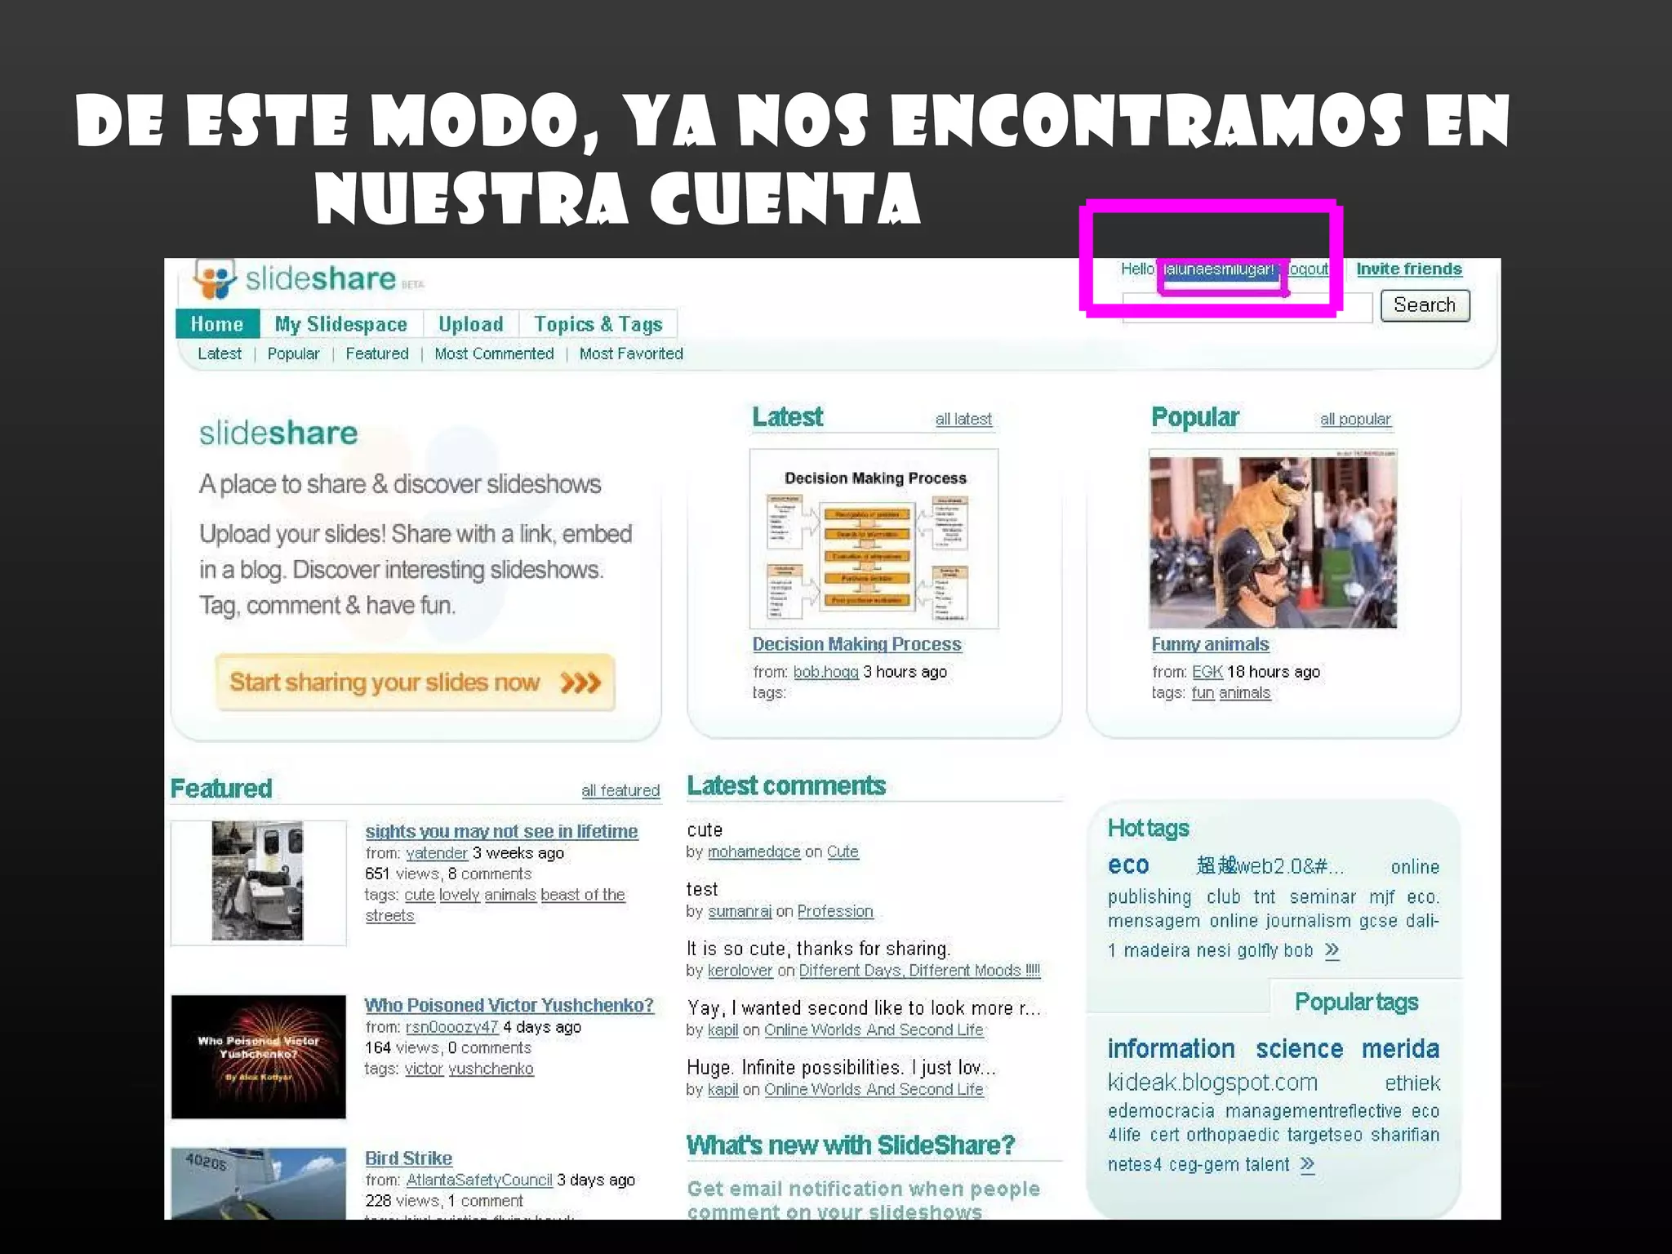Select the Latest sub-navigation link
This screenshot has height=1254, width=1672.
220,354
